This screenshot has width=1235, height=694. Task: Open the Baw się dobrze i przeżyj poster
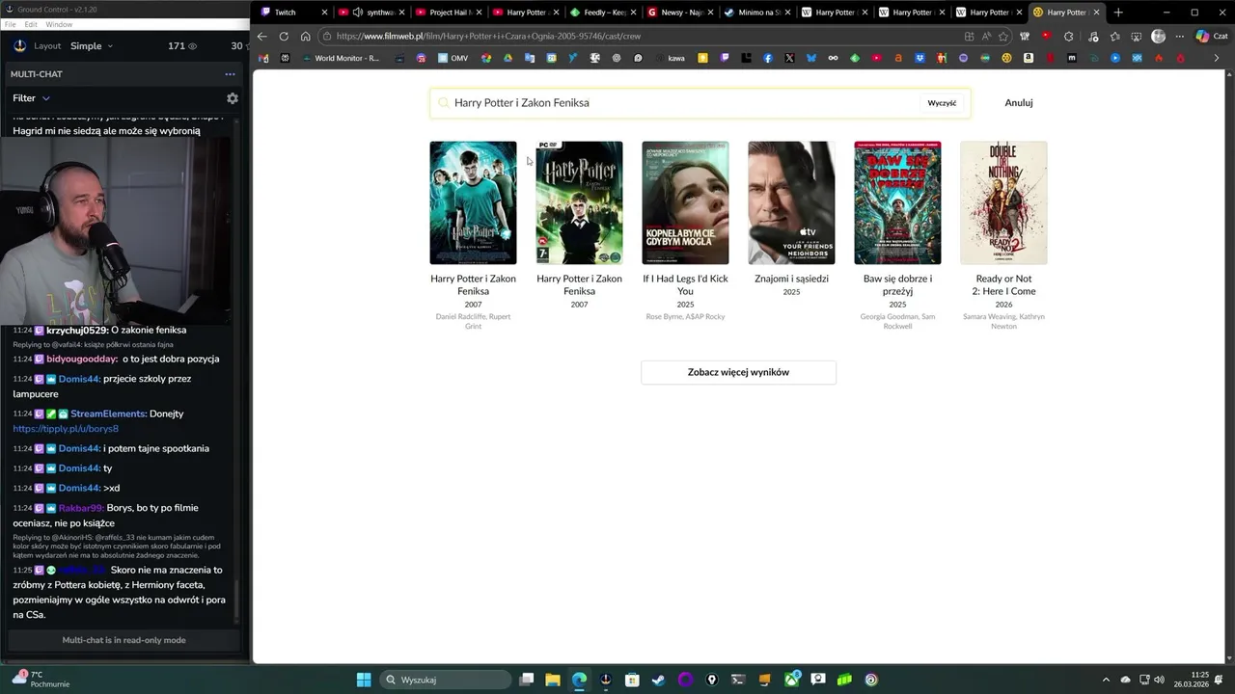(x=897, y=202)
